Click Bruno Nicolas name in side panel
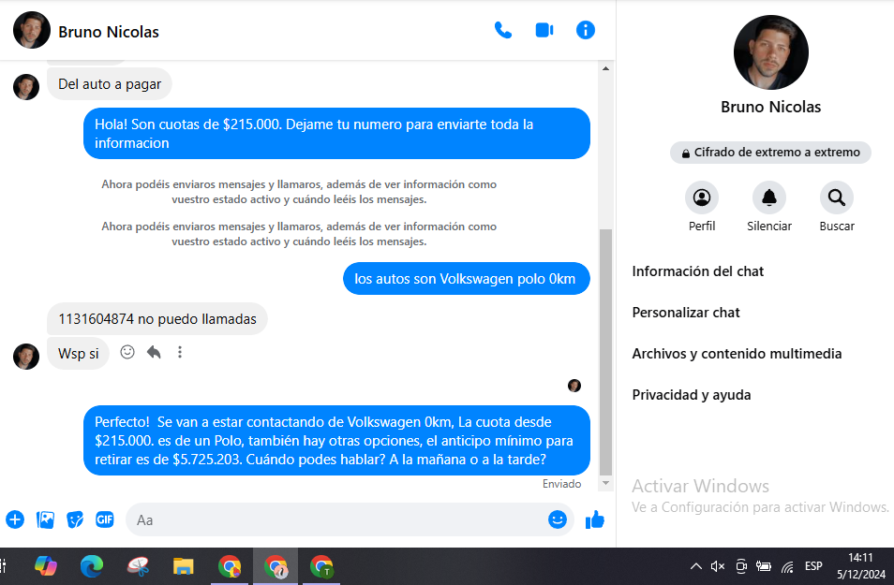Image resolution: width=894 pixels, height=585 pixels. (x=770, y=107)
